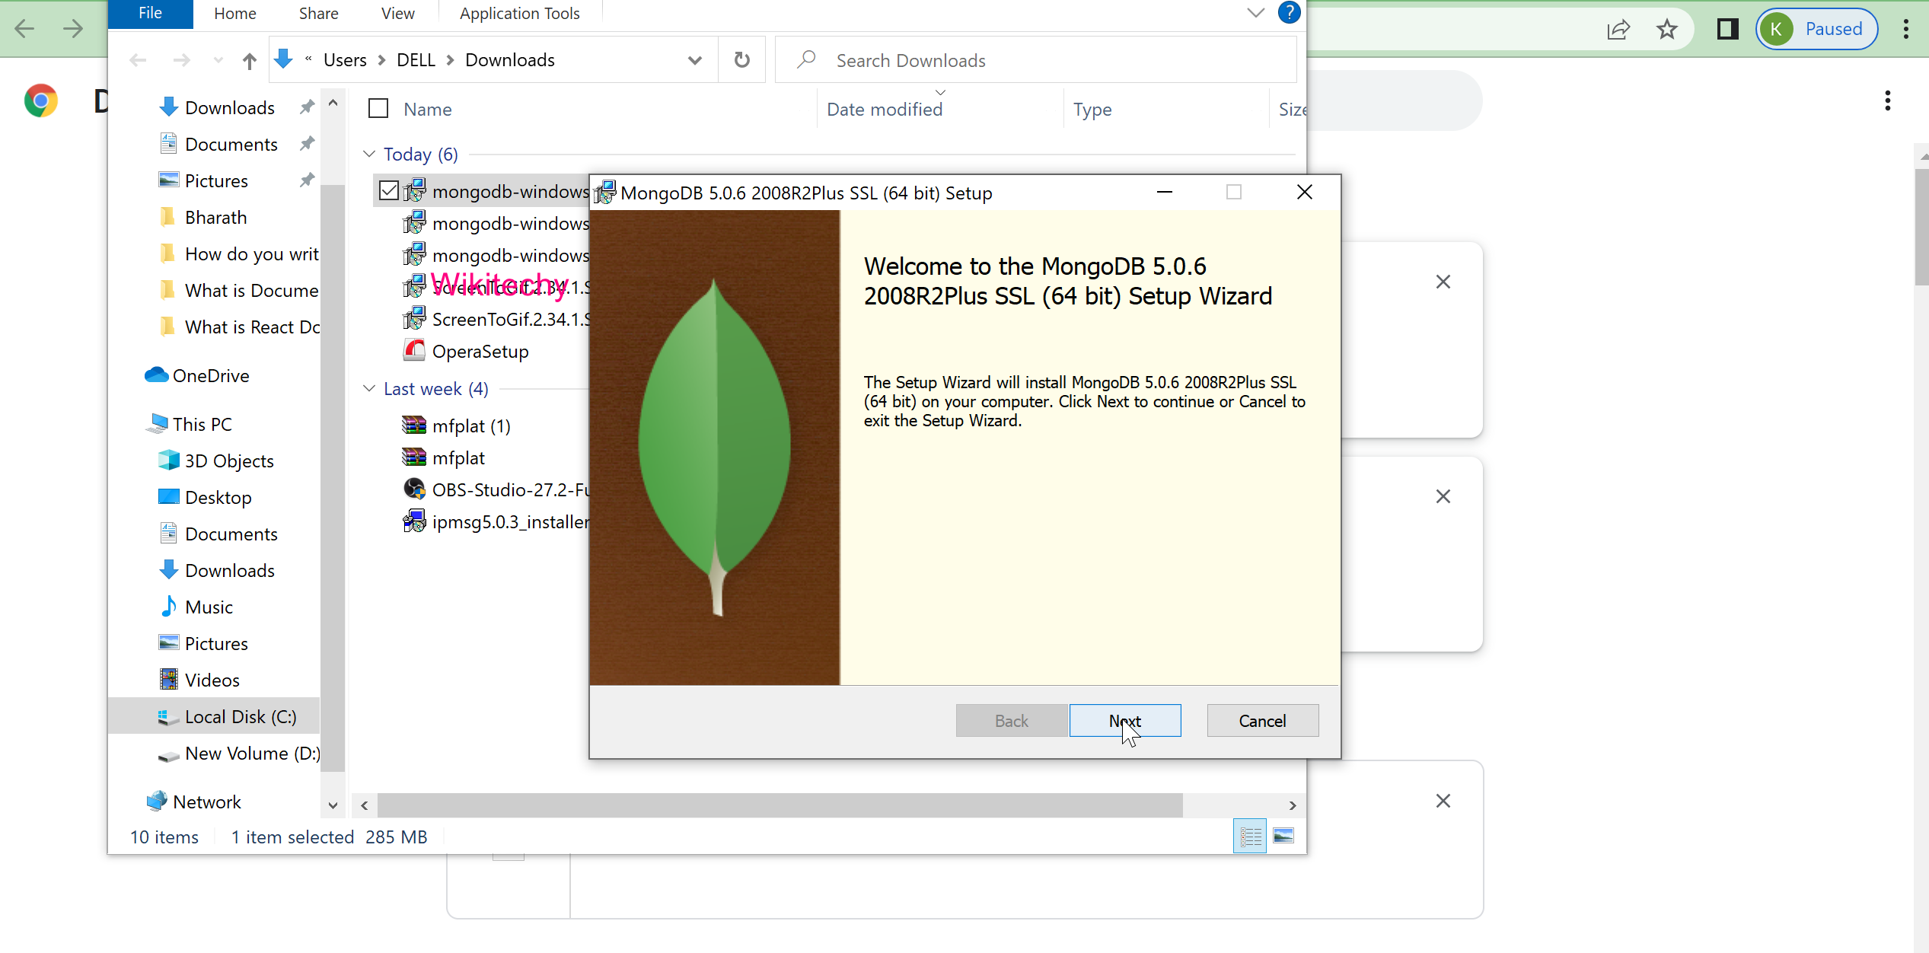
Task: Open recent locations dropdown arrow
Action: pyautogui.click(x=218, y=60)
